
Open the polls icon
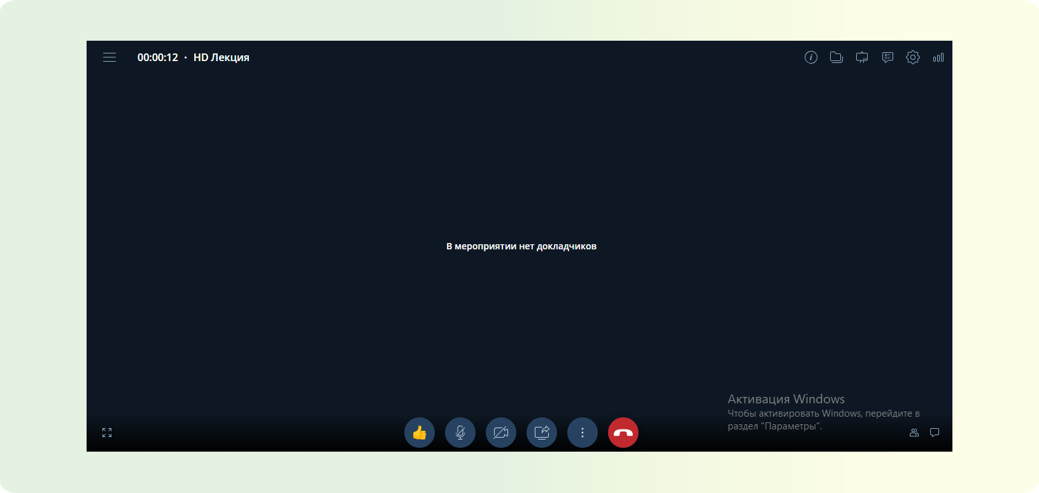point(887,57)
